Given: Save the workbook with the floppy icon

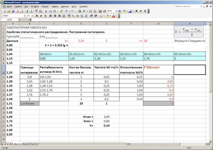Looking at the screenshot, I should click(13, 11).
